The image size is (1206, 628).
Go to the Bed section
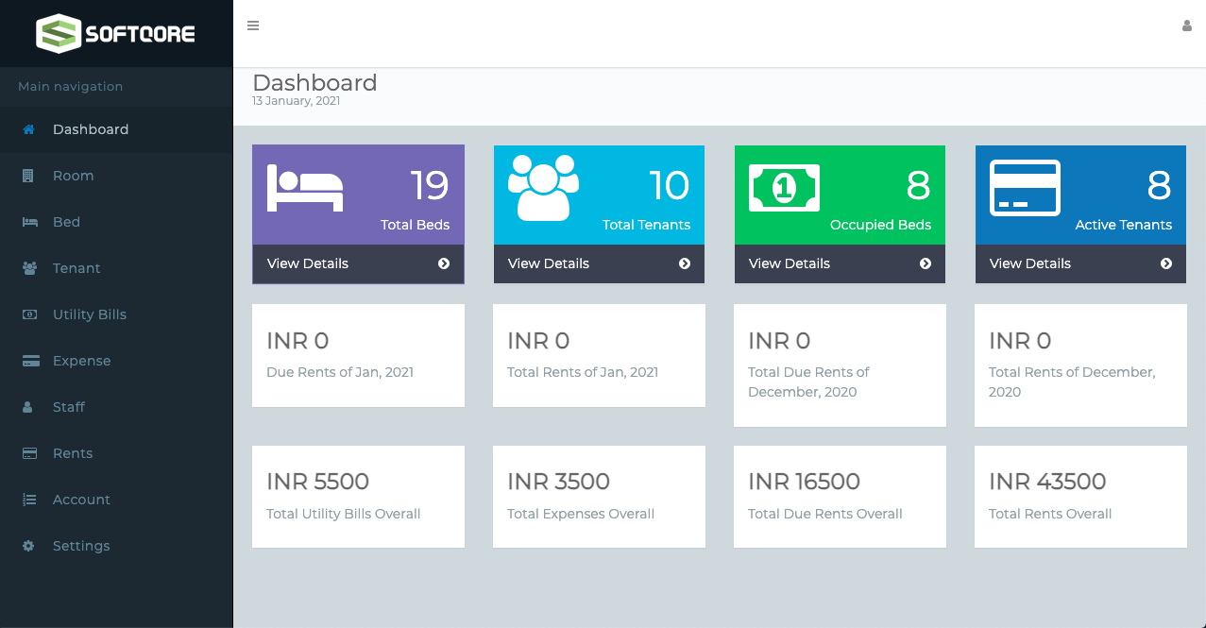pos(116,222)
